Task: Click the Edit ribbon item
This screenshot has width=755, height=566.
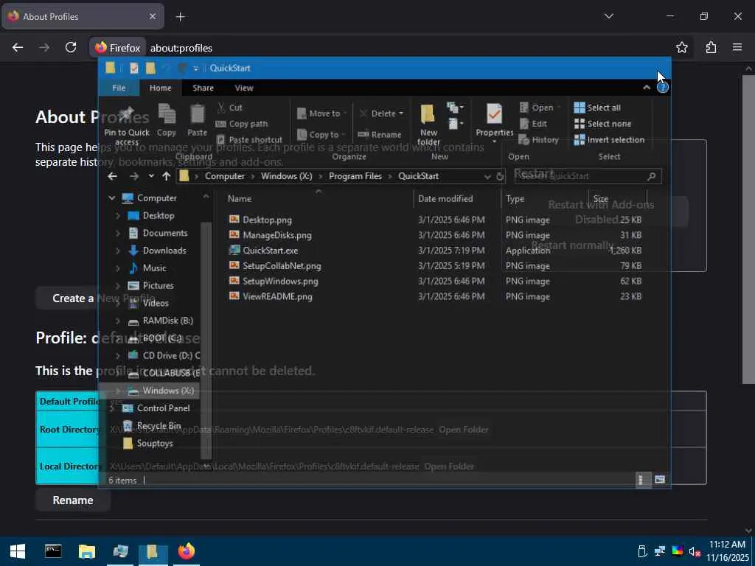Action: click(533, 124)
